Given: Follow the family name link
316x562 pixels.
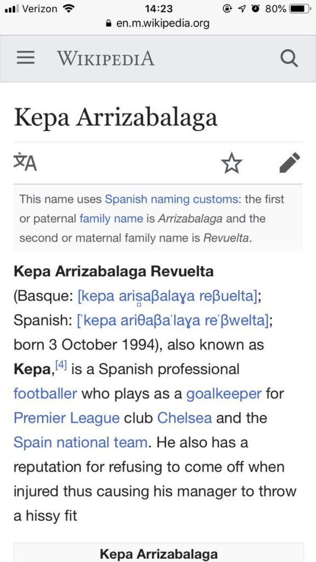Looking at the screenshot, I should coord(111,218).
